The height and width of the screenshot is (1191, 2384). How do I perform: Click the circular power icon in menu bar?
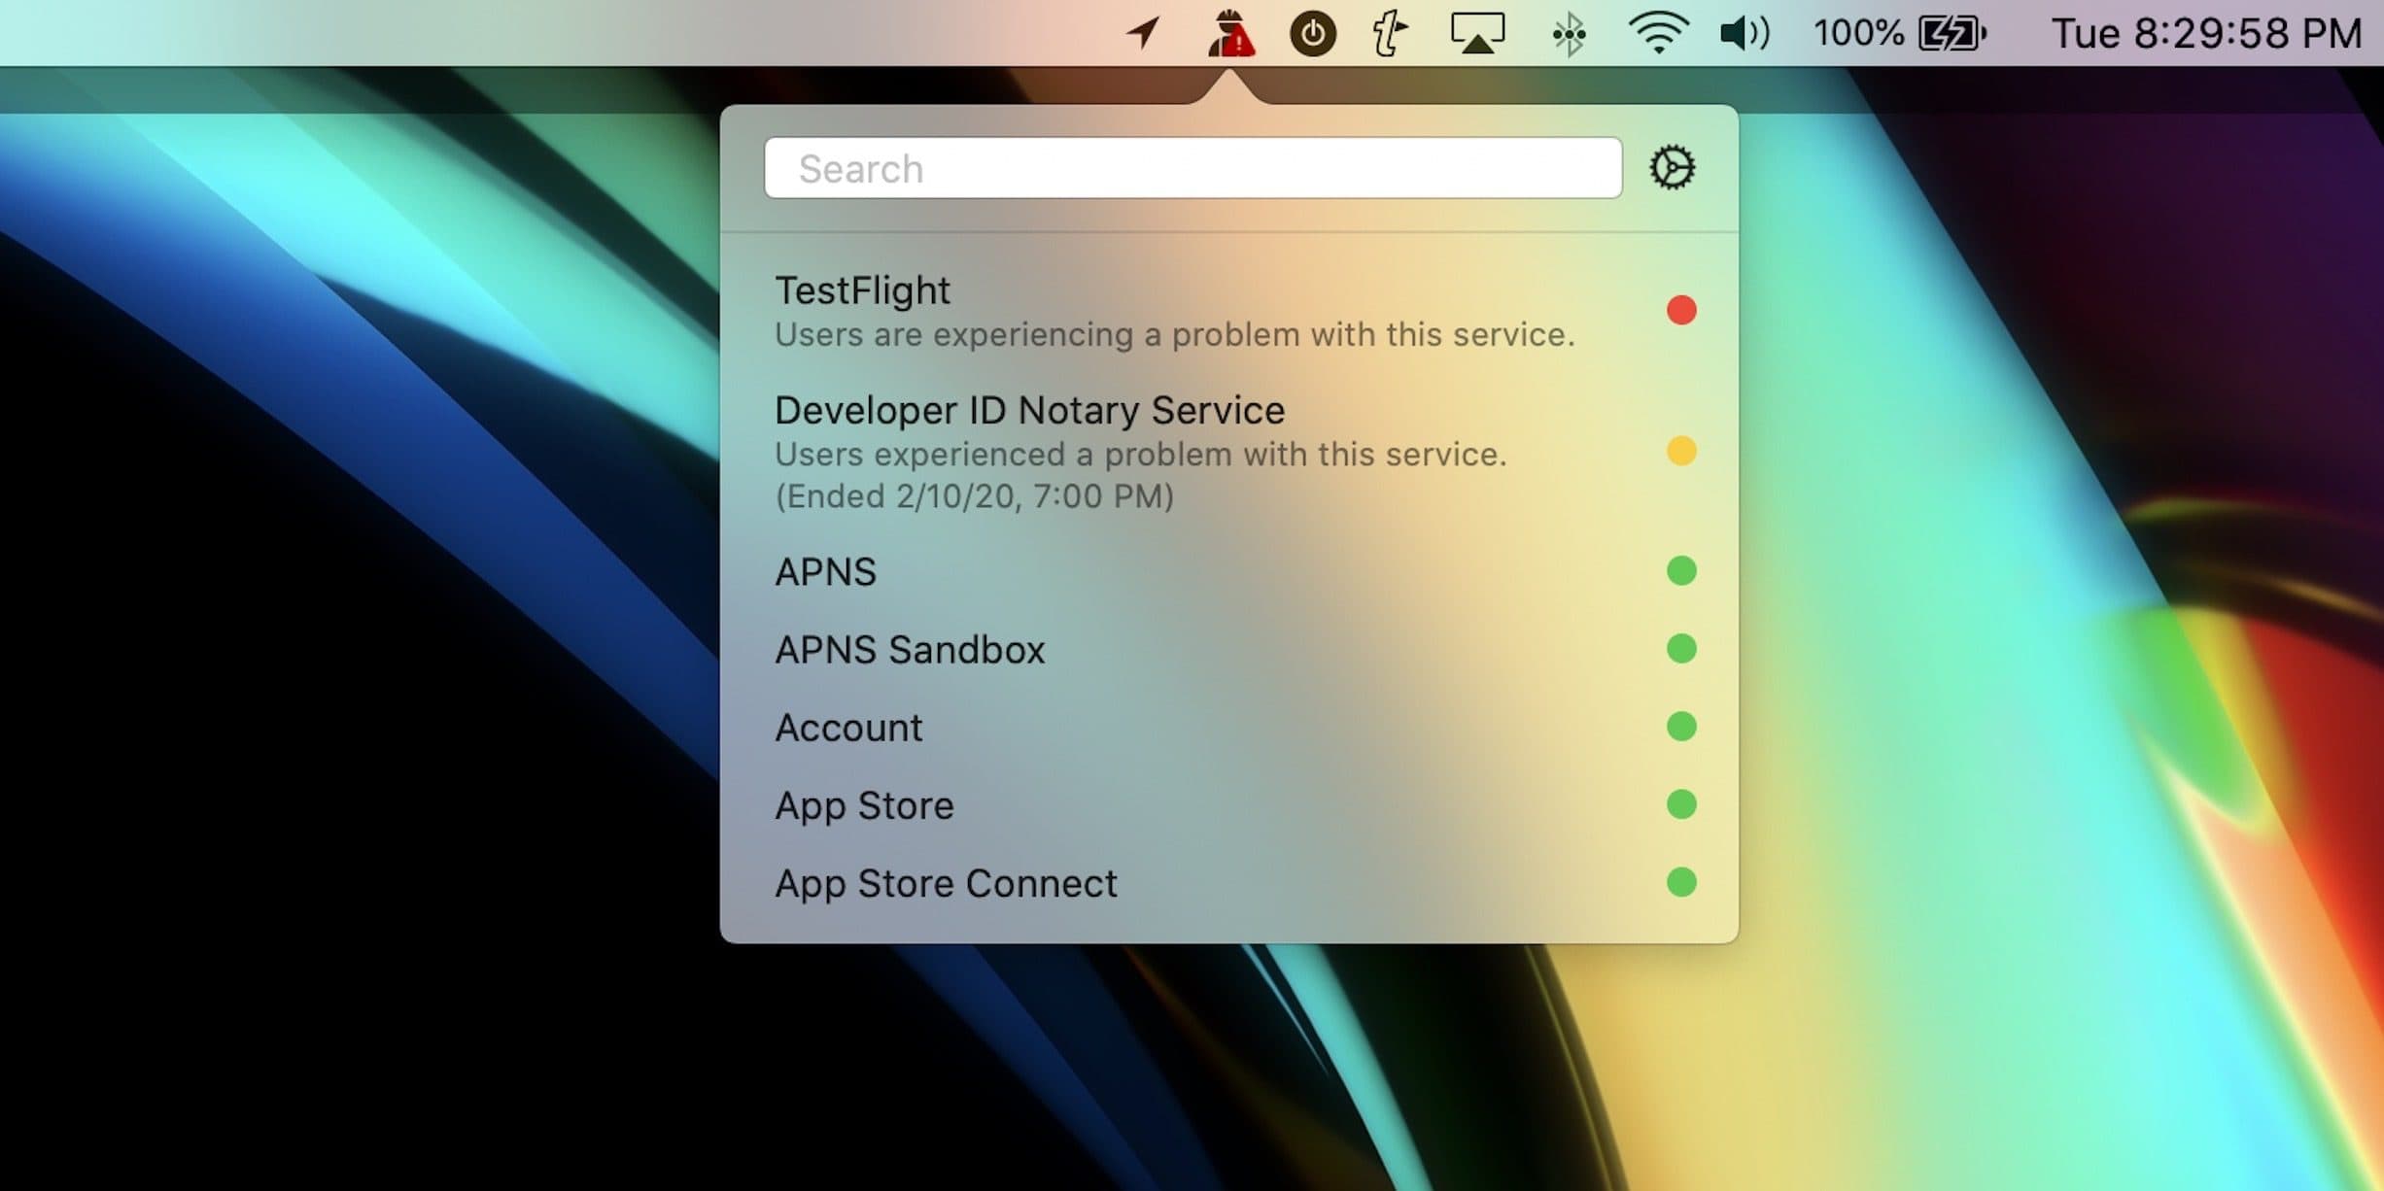point(1312,34)
